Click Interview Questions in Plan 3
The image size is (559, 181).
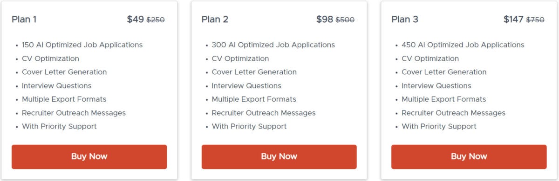(436, 86)
